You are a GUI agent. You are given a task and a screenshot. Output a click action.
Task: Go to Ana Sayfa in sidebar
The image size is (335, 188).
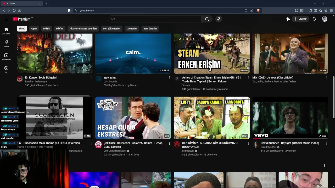click(6, 31)
